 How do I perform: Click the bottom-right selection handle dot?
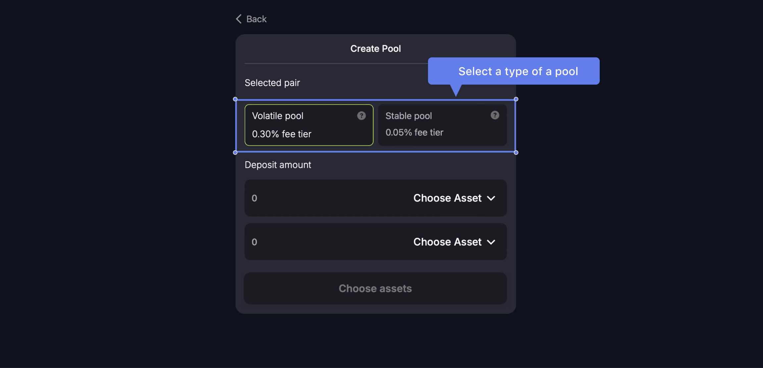[x=516, y=153]
